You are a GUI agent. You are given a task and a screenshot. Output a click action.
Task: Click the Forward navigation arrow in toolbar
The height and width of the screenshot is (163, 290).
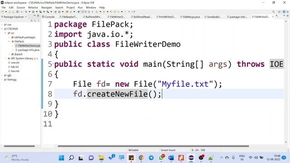pyautogui.click(x=126, y=12)
